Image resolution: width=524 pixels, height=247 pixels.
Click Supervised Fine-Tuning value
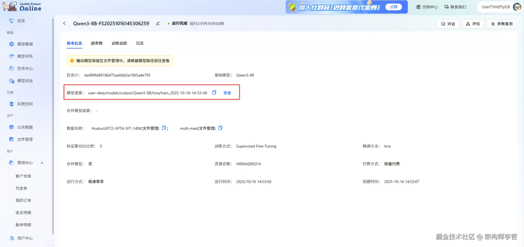pos(256,146)
